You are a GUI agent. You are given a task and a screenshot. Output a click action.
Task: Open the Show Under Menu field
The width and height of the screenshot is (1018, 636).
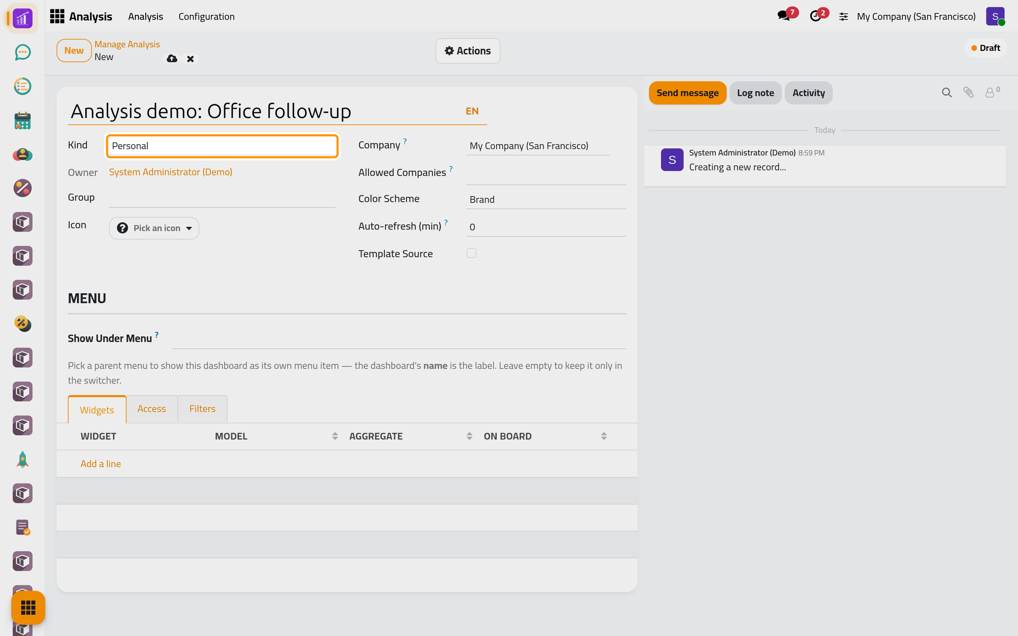pos(399,339)
